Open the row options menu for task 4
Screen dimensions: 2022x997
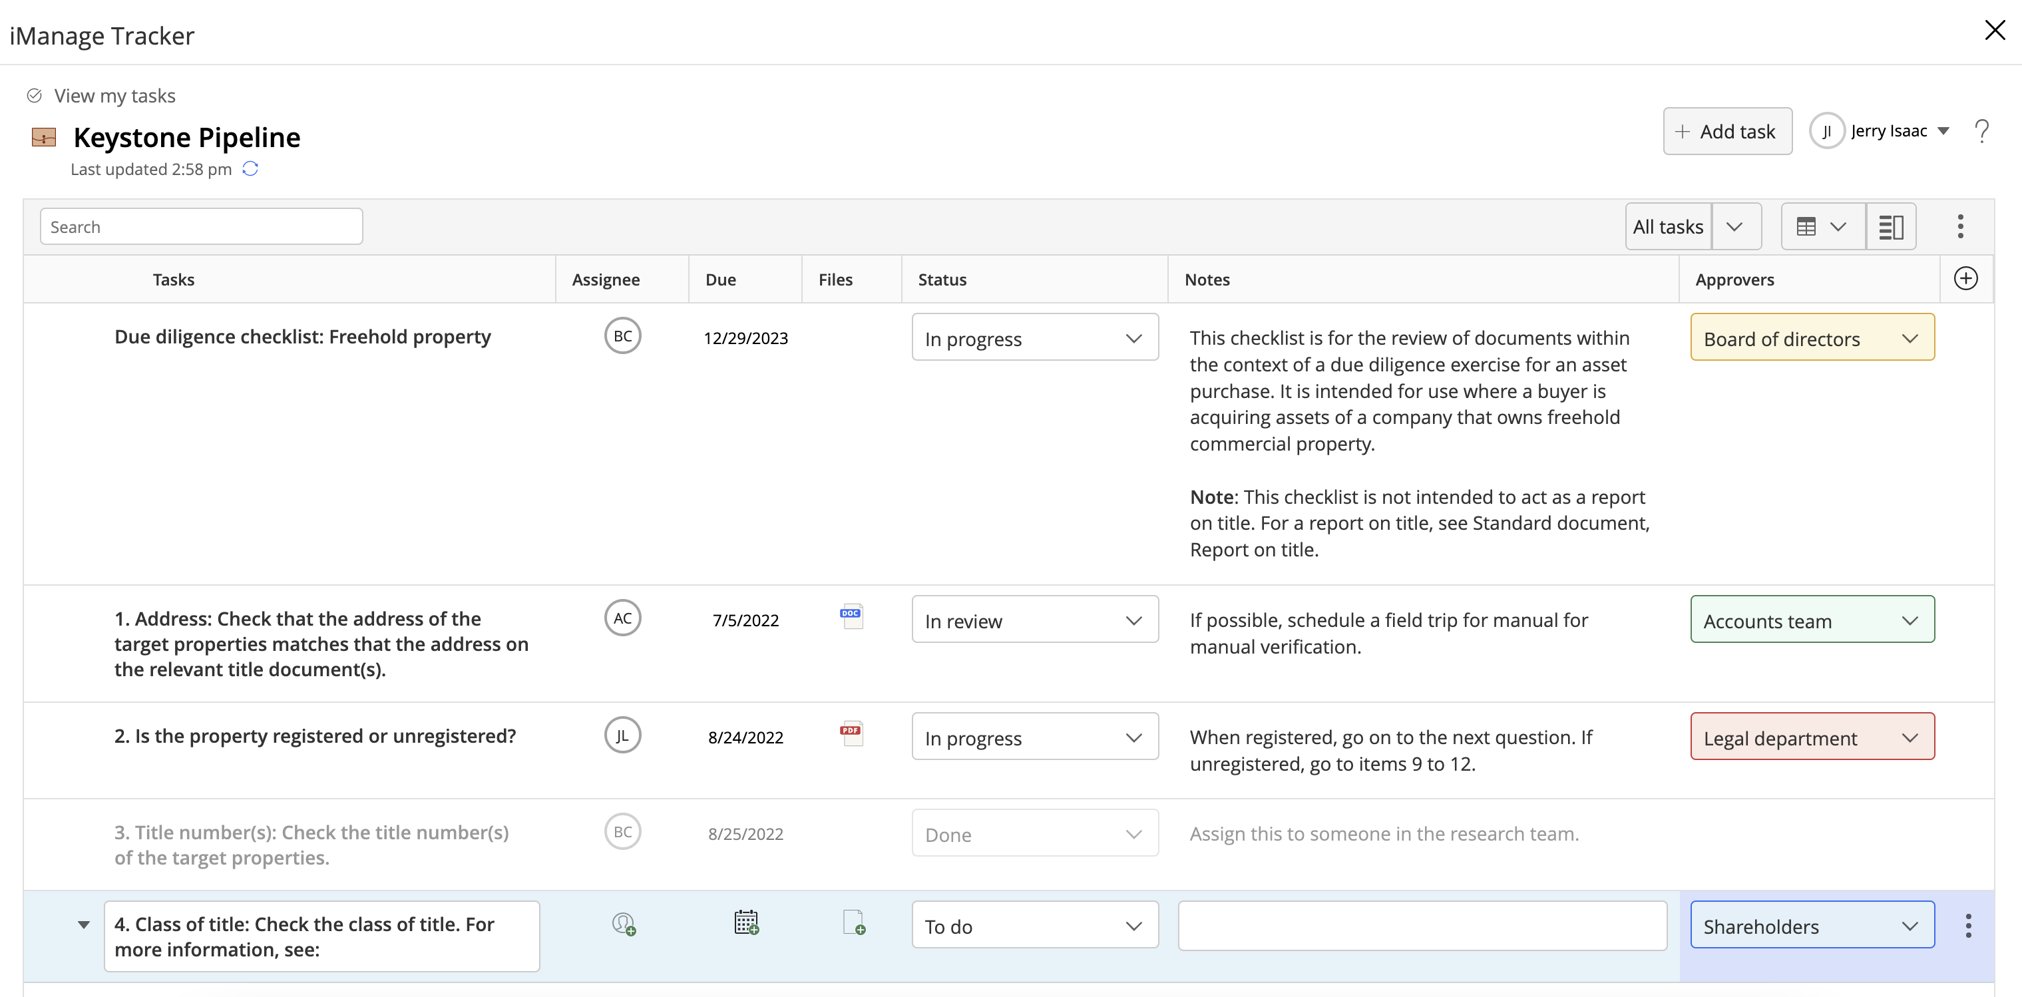pos(1968,926)
